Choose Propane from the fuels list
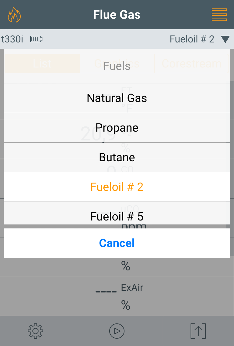 (x=117, y=128)
